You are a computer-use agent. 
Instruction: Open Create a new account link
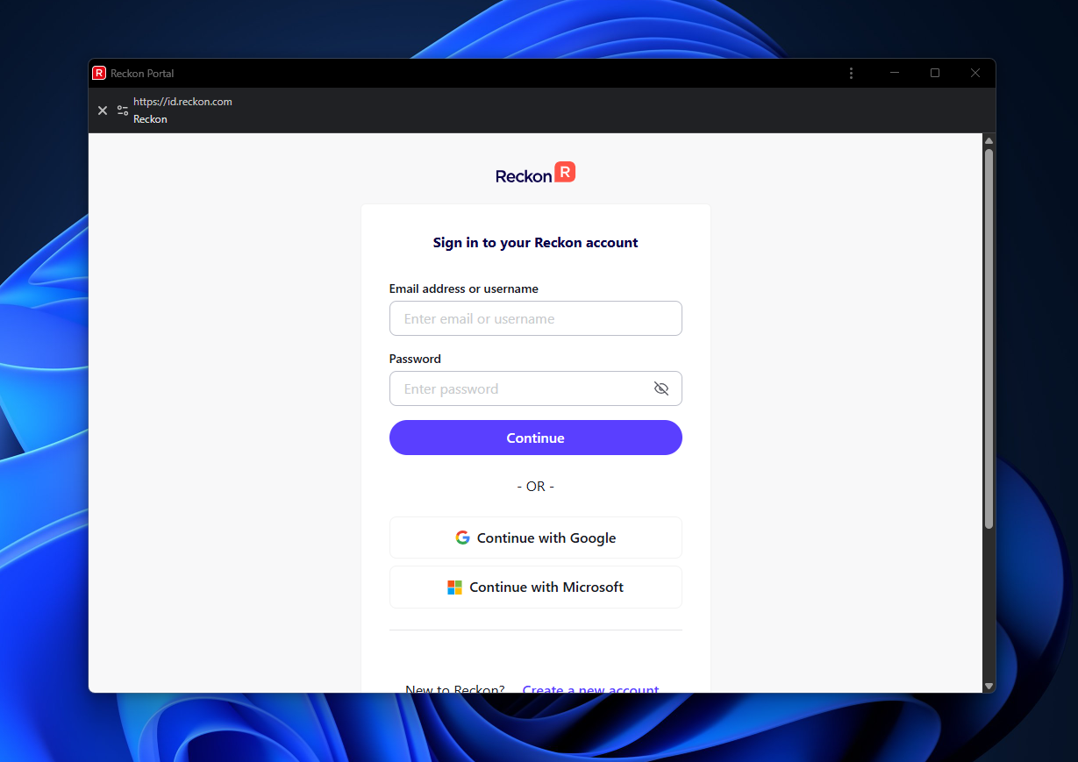(x=590, y=689)
